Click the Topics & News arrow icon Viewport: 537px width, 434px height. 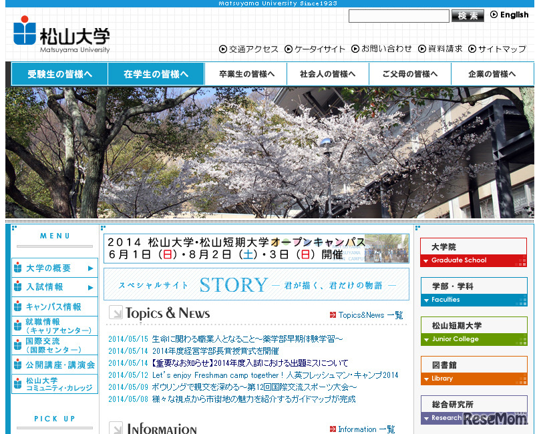[117, 312]
